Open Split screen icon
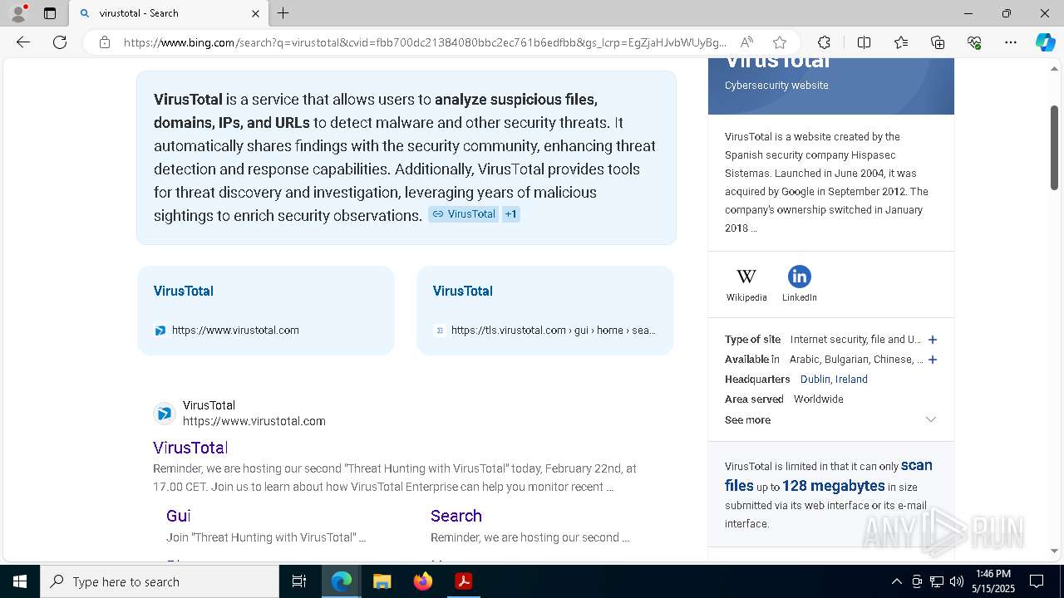 click(x=864, y=42)
